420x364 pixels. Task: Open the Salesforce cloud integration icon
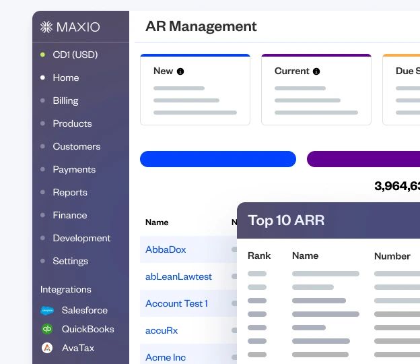point(47,310)
